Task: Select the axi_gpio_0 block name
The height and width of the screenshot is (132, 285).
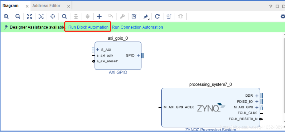Action: (x=118, y=38)
